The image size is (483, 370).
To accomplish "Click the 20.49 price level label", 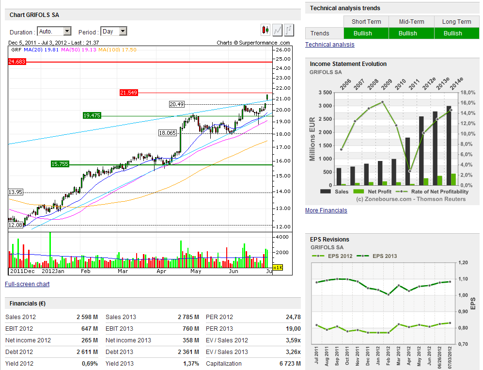I will click(177, 104).
